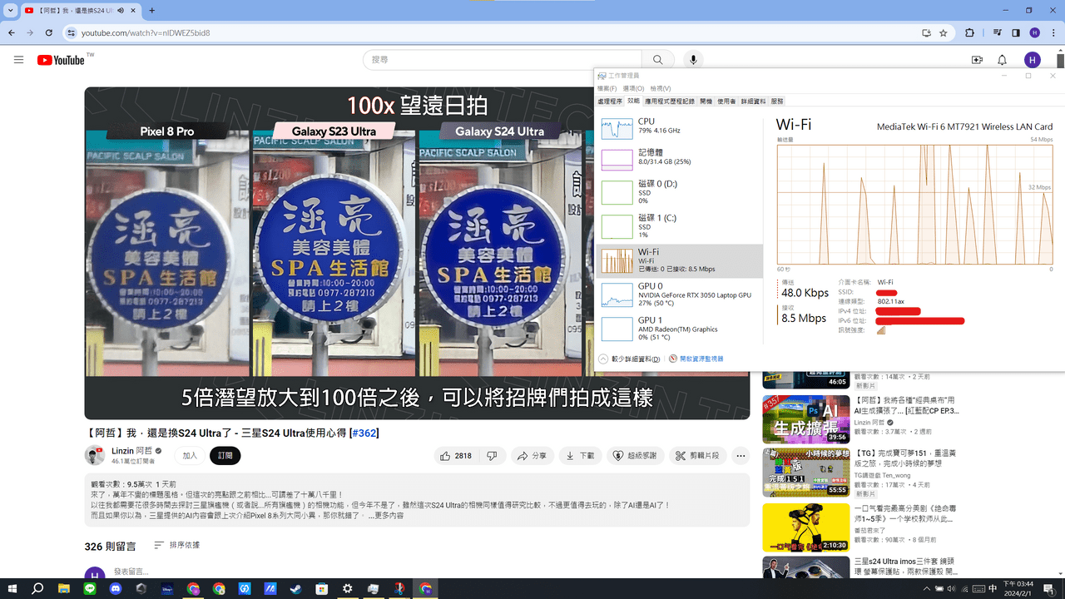Switch to the 應用程式歷程記錄 tab
The image size is (1065, 599).
click(670, 101)
